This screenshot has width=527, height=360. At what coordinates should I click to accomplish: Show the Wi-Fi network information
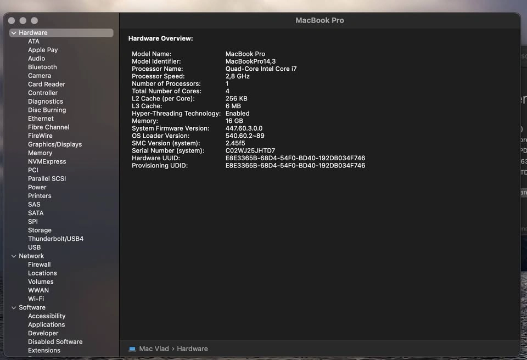tap(36, 299)
